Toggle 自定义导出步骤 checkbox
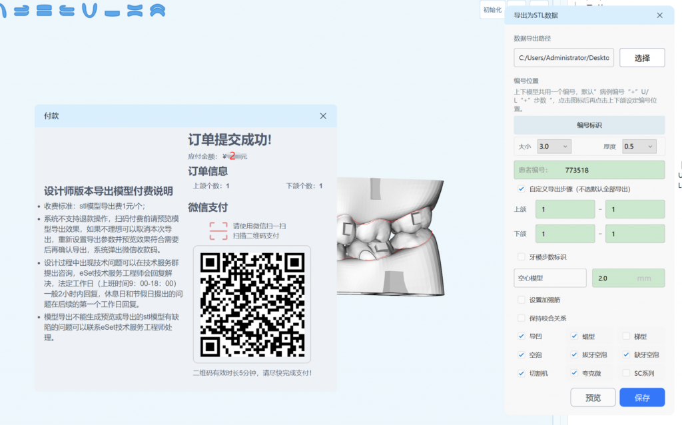This screenshot has width=682, height=425. coord(521,189)
